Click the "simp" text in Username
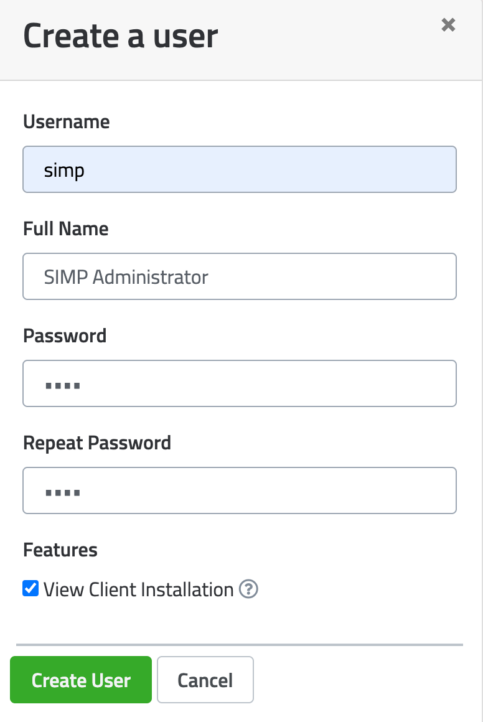 (x=64, y=170)
